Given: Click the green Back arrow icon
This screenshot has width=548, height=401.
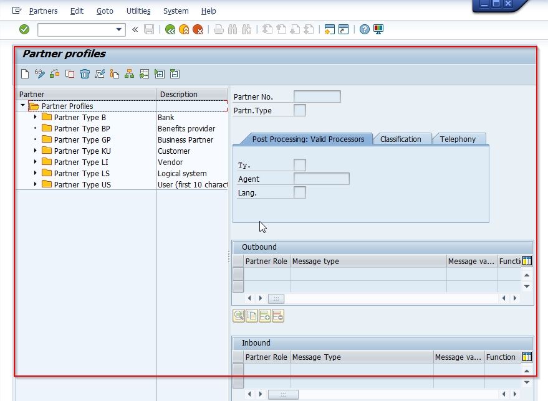Looking at the screenshot, I should [x=170, y=29].
